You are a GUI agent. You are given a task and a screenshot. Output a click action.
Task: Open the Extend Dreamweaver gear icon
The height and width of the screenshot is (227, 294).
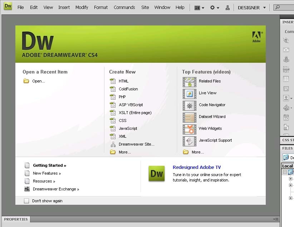coord(212,8)
